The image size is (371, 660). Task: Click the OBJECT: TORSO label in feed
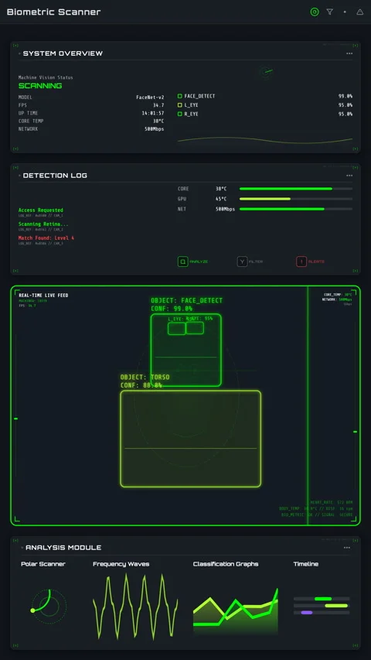tap(145, 377)
